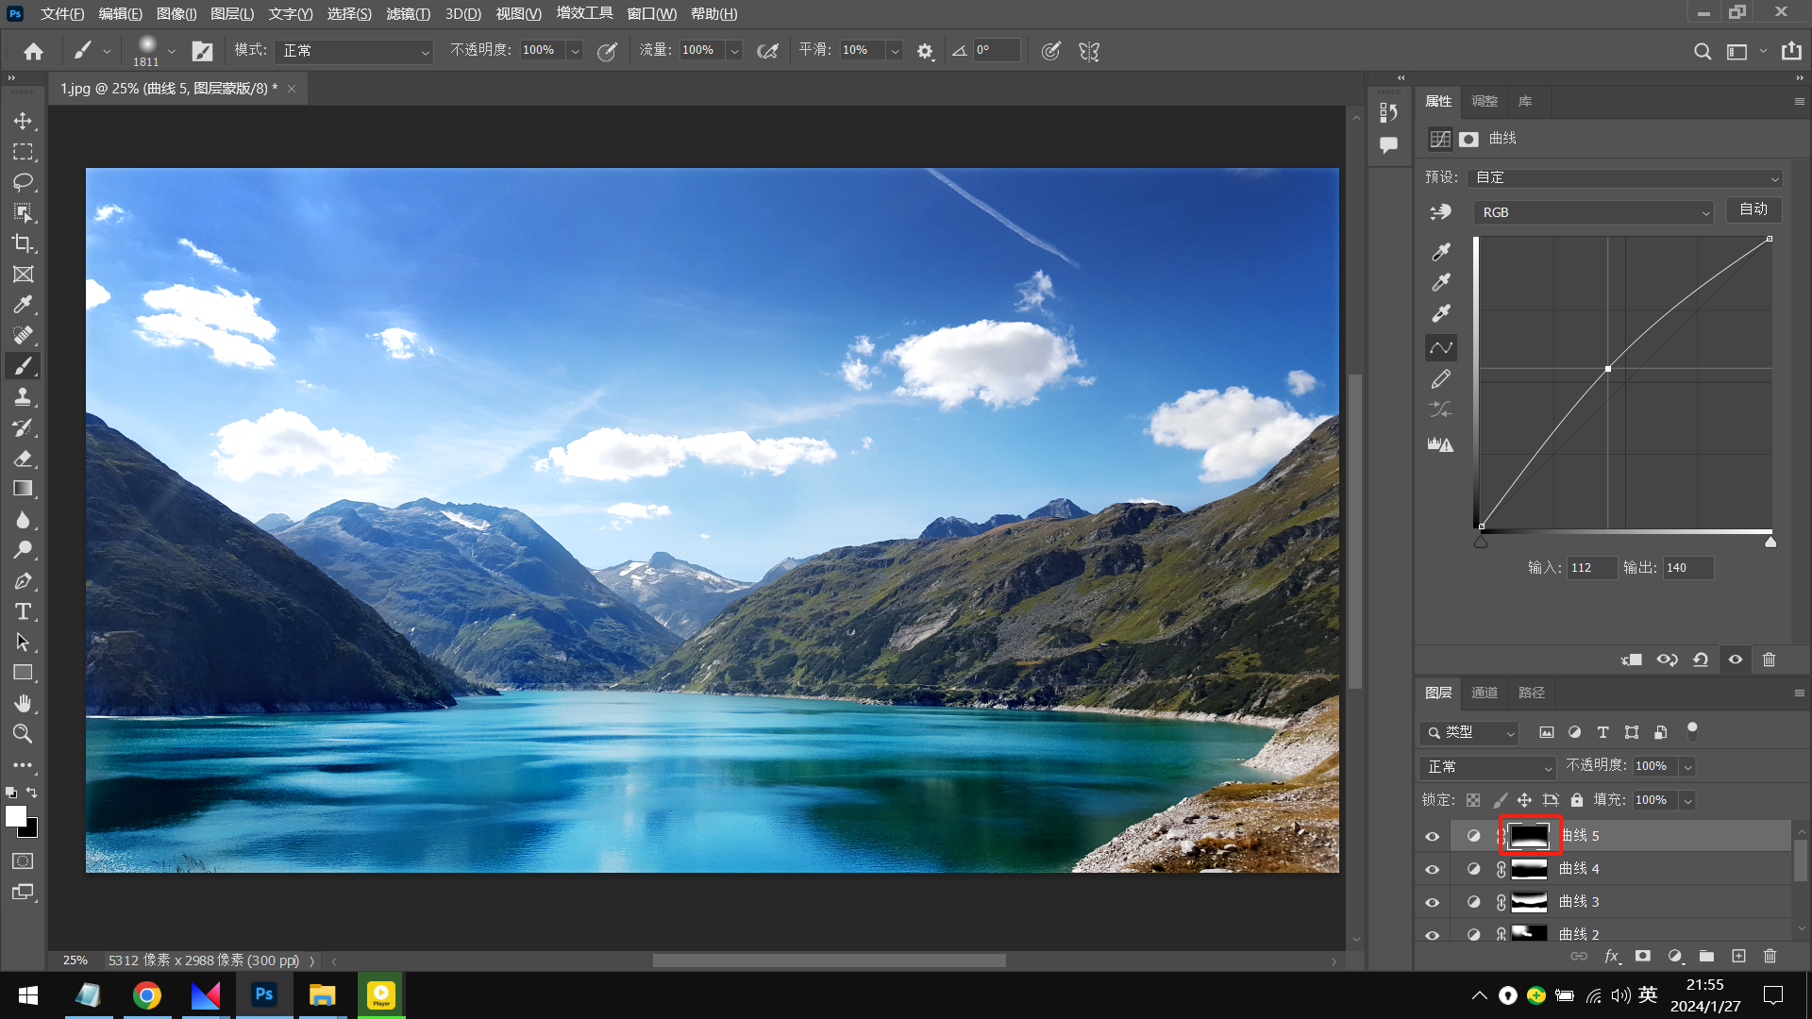The image size is (1812, 1019).
Task: Select the Dodge tool
Action: pyautogui.click(x=23, y=550)
